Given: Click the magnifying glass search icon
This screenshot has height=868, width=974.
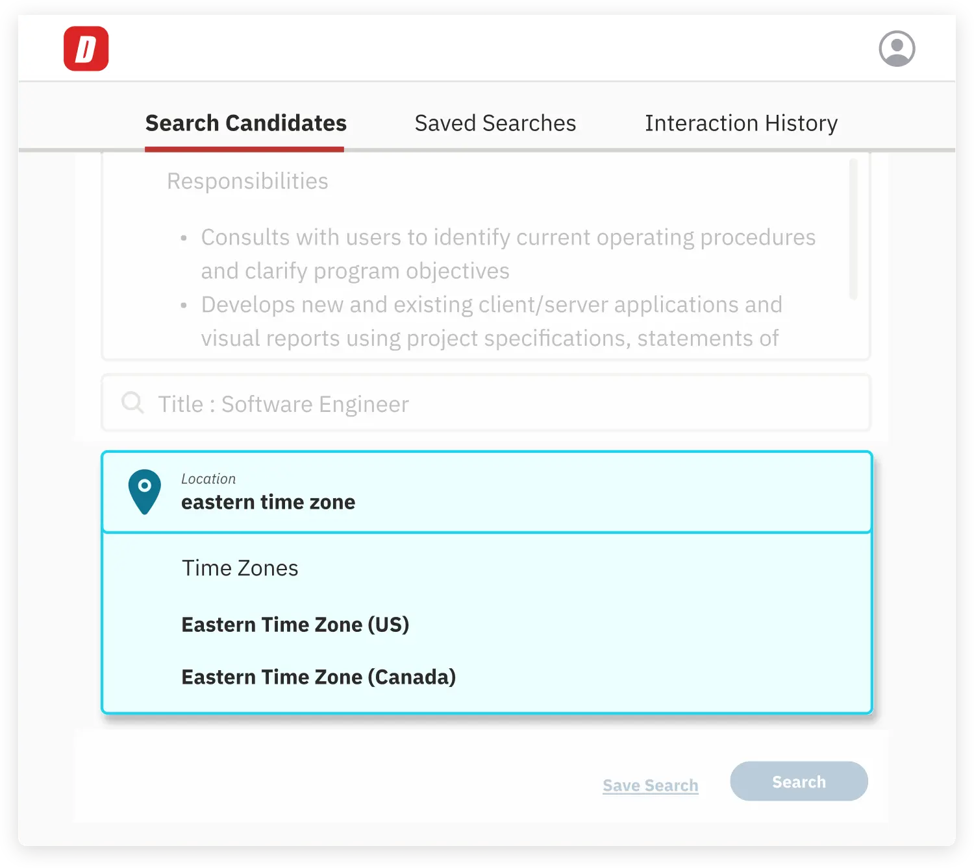Looking at the screenshot, I should pyautogui.click(x=132, y=403).
